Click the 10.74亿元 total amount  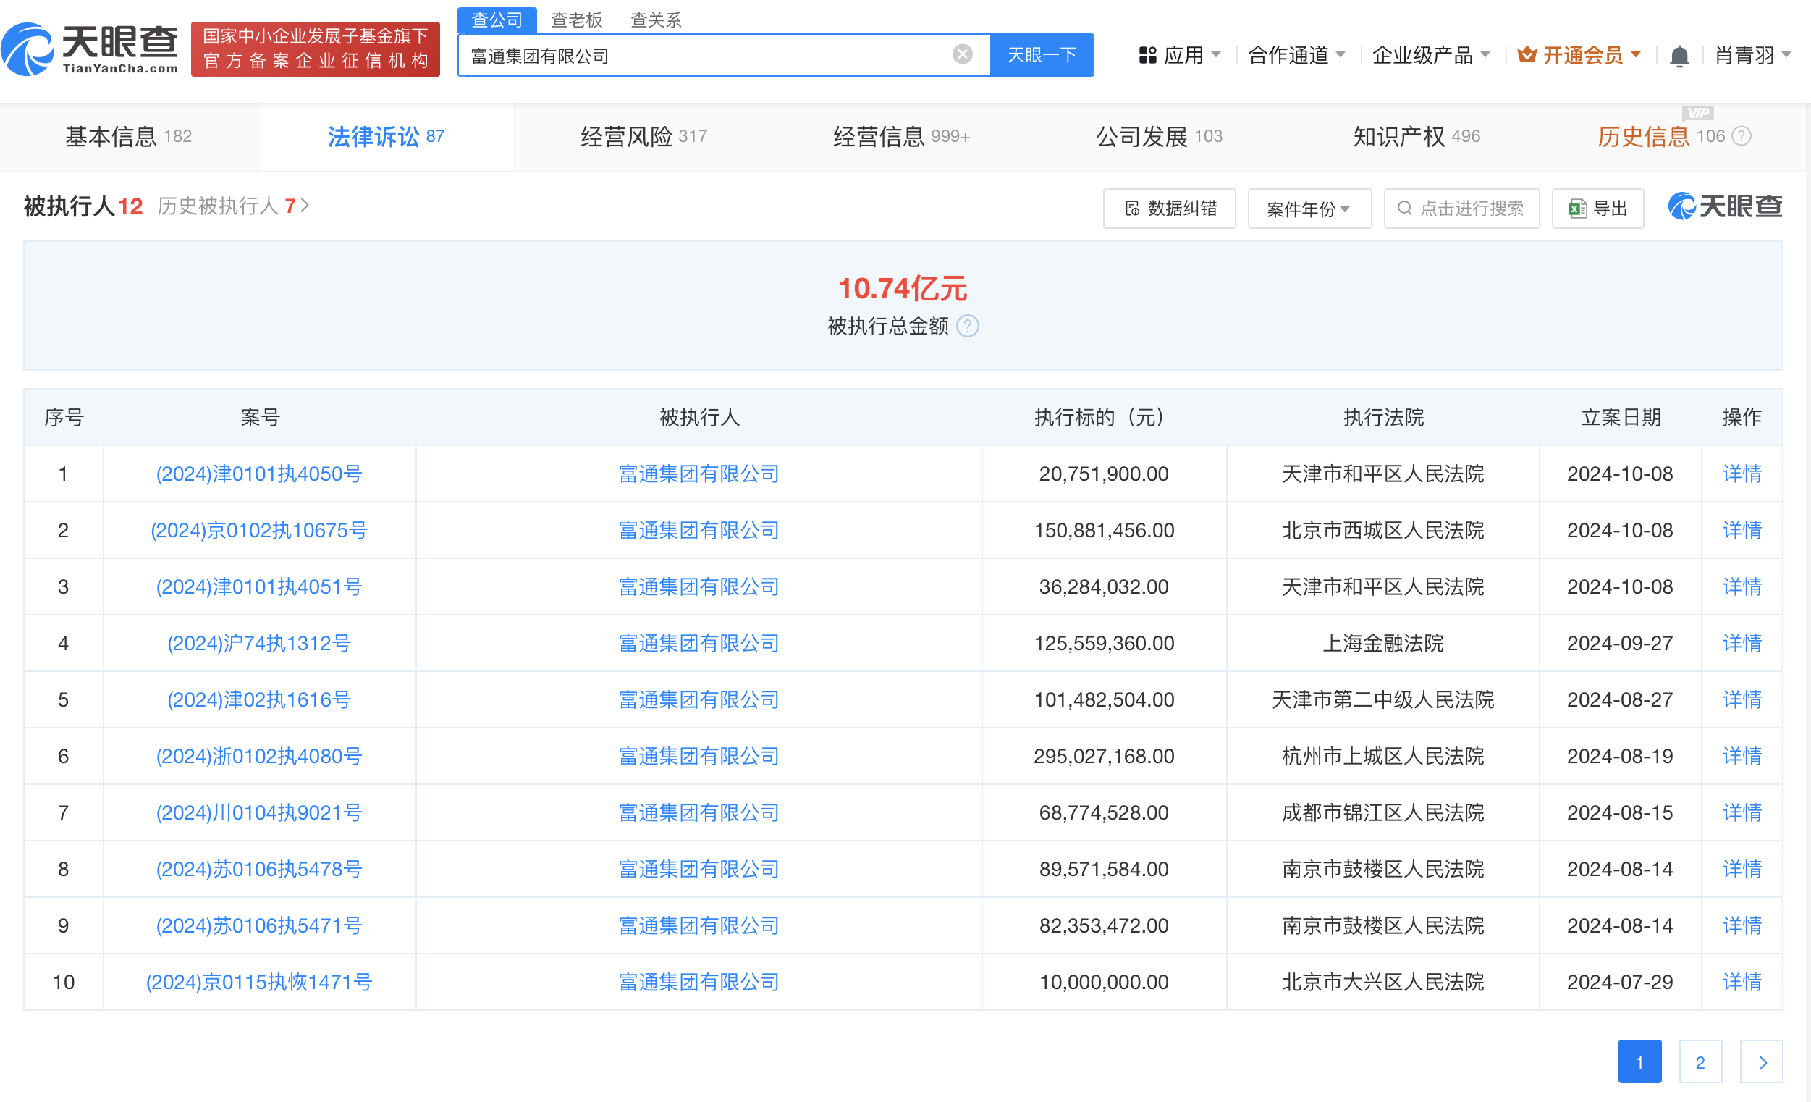tap(903, 288)
